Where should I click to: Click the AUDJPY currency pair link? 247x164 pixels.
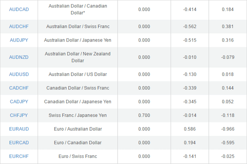(x=19, y=40)
